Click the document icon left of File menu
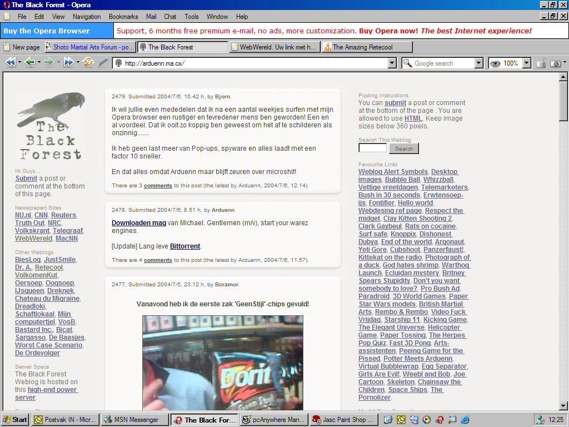Viewport: 569px width, 427px height. (x=7, y=16)
